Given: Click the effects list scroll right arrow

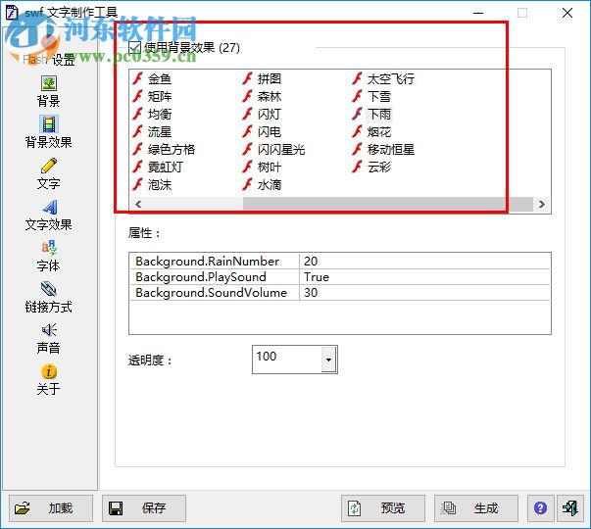Looking at the screenshot, I should click(542, 204).
